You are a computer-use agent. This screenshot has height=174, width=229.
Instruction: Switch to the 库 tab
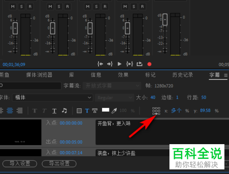pos(71,75)
